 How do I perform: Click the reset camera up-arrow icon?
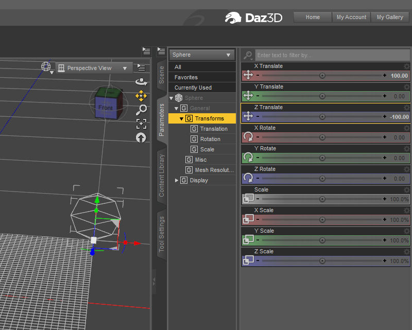[x=141, y=137]
